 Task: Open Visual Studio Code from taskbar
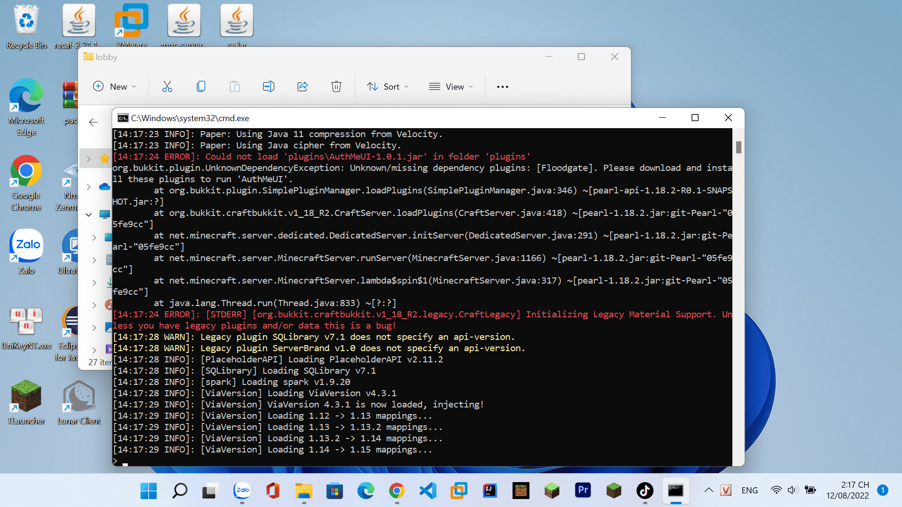point(428,491)
